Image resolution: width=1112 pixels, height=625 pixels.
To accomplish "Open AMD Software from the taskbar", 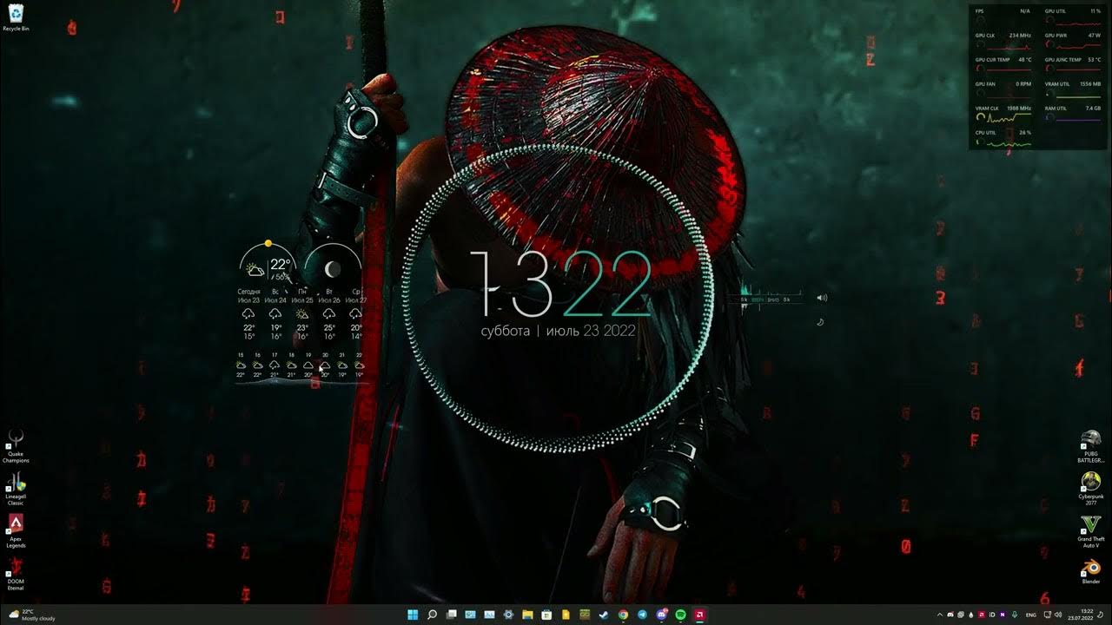I will click(700, 615).
